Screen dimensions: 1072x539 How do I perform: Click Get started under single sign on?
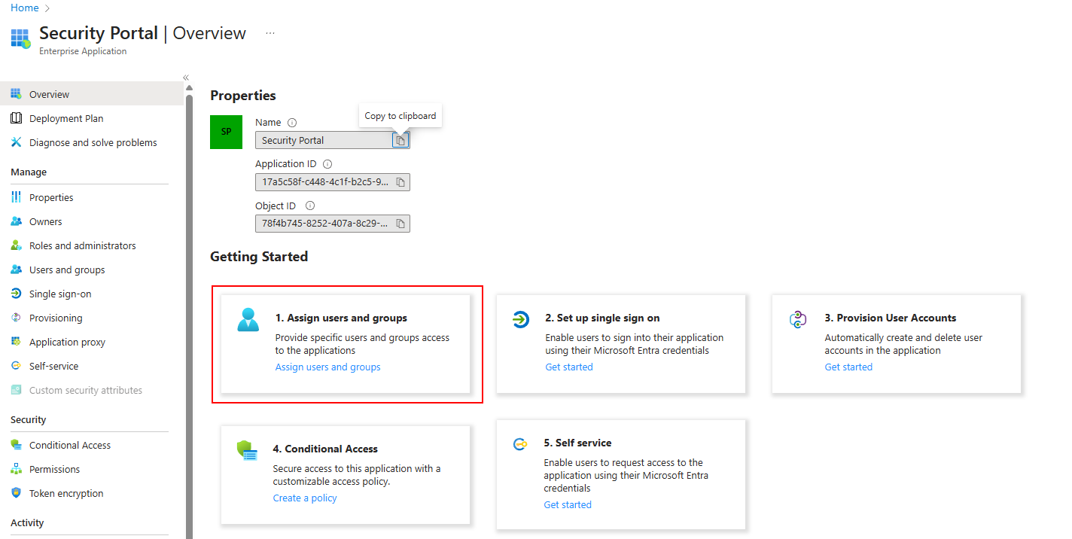[569, 367]
